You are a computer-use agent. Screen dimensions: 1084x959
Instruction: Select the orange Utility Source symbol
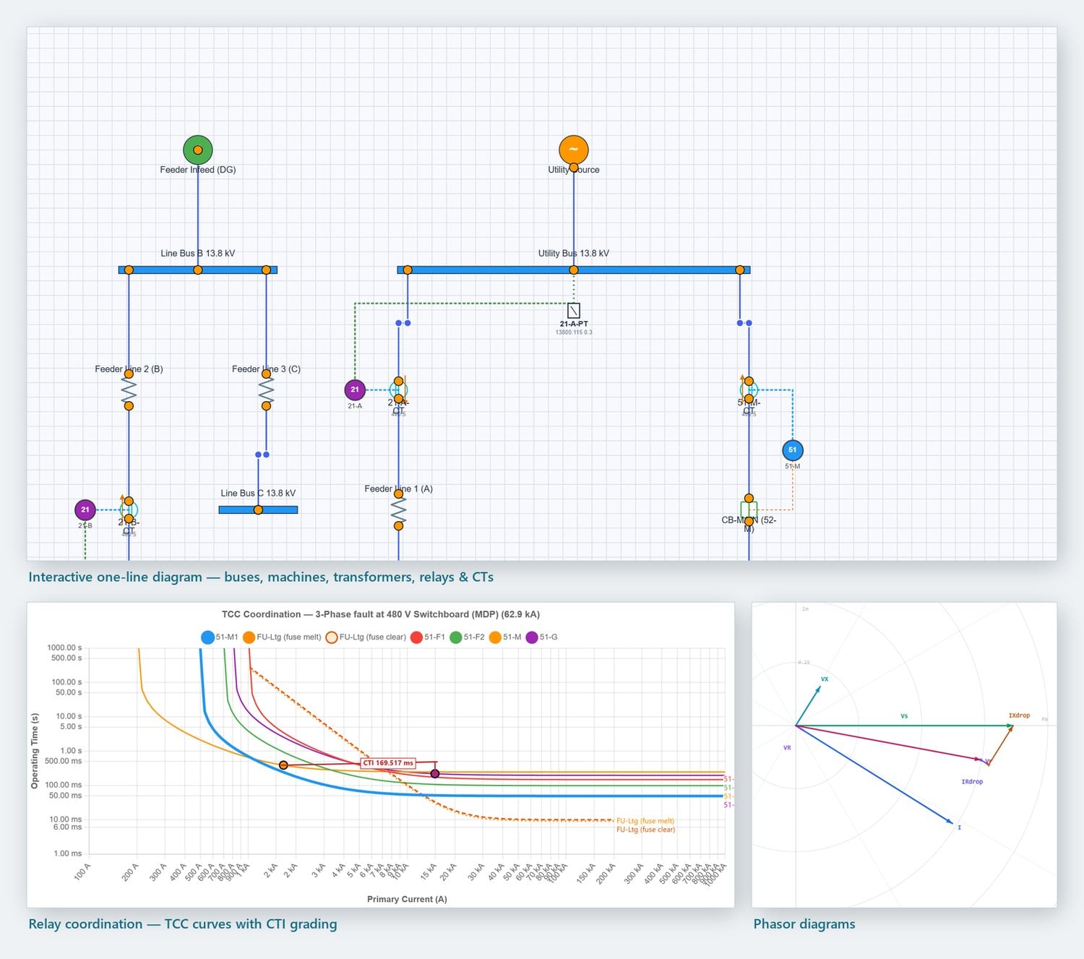point(574,150)
